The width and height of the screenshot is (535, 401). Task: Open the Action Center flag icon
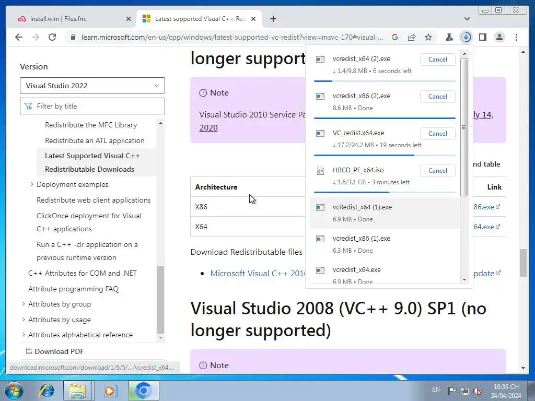(452, 391)
